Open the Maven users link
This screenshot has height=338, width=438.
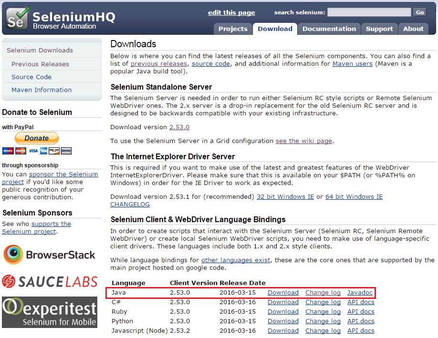[x=353, y=63]
